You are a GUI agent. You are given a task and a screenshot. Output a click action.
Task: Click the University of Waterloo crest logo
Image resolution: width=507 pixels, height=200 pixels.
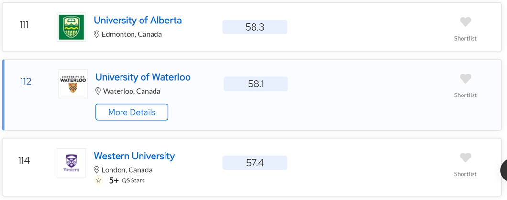pos(73,84)
